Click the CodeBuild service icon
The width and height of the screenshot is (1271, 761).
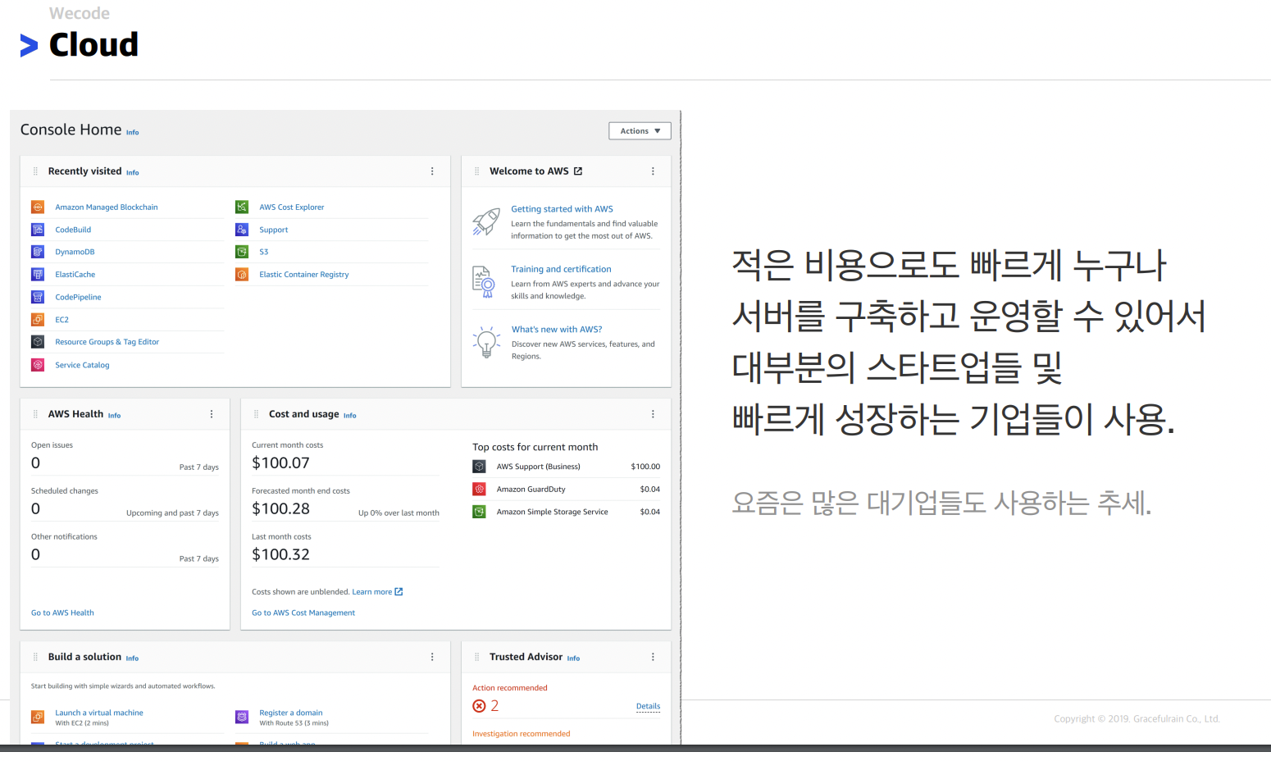[x=38, y=230]
